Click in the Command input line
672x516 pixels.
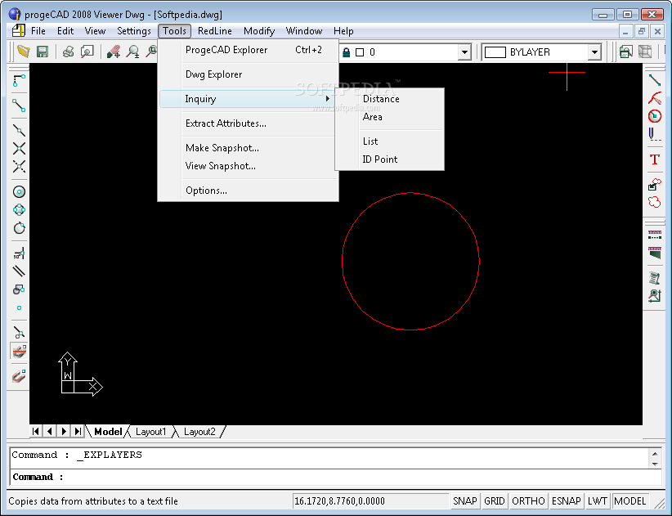pos(335,477)
